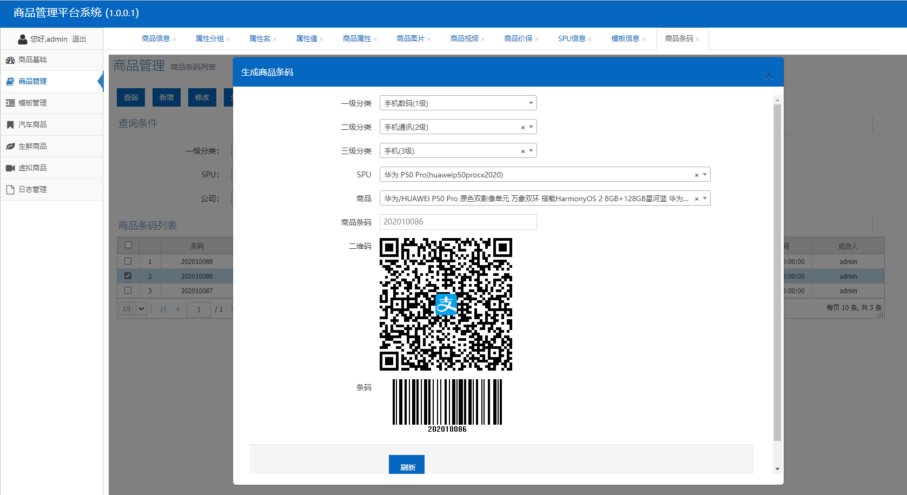
Task: Clear the 二级分类 selection
Action: 523,128
